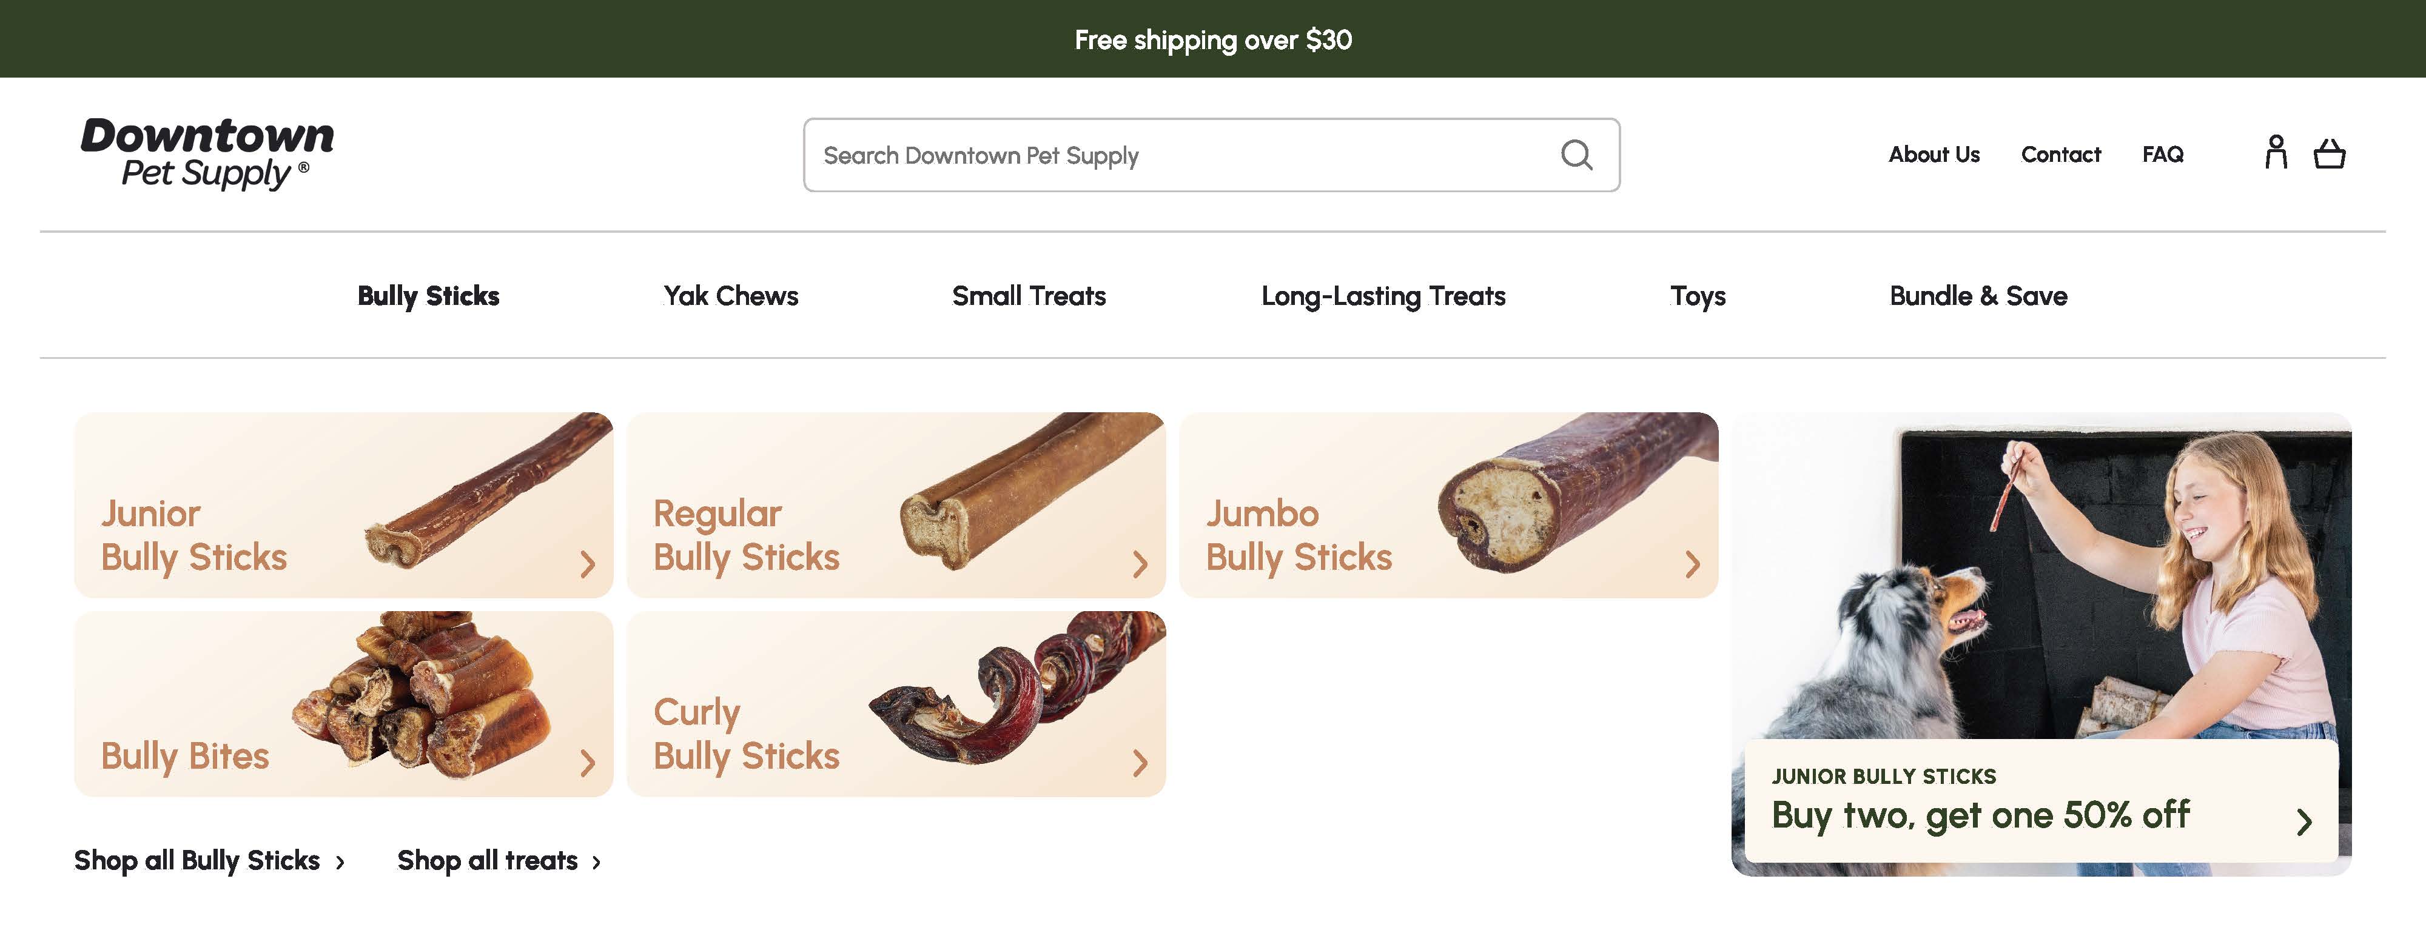Click arrow on Curly Bully Sticks card
This screenshot has height=930, width=2426.
pos(1140,763)
